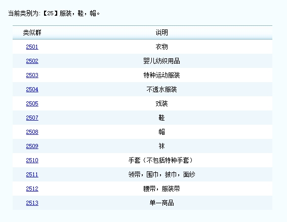Open similar group link 2502

click(32, 61)
